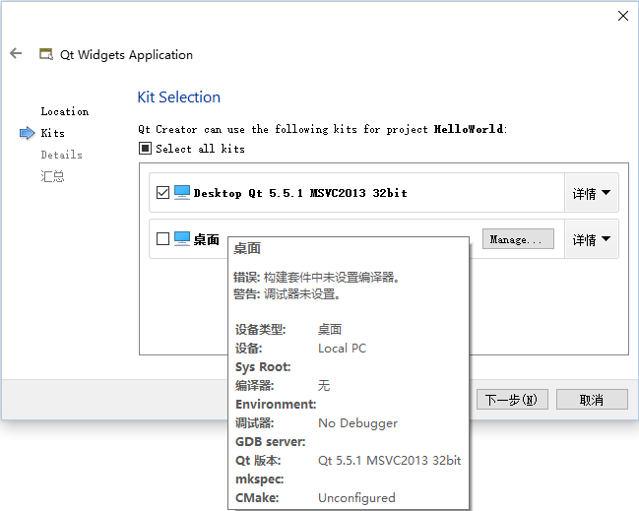Select the Kits step in sidebar

coord(52,133)
